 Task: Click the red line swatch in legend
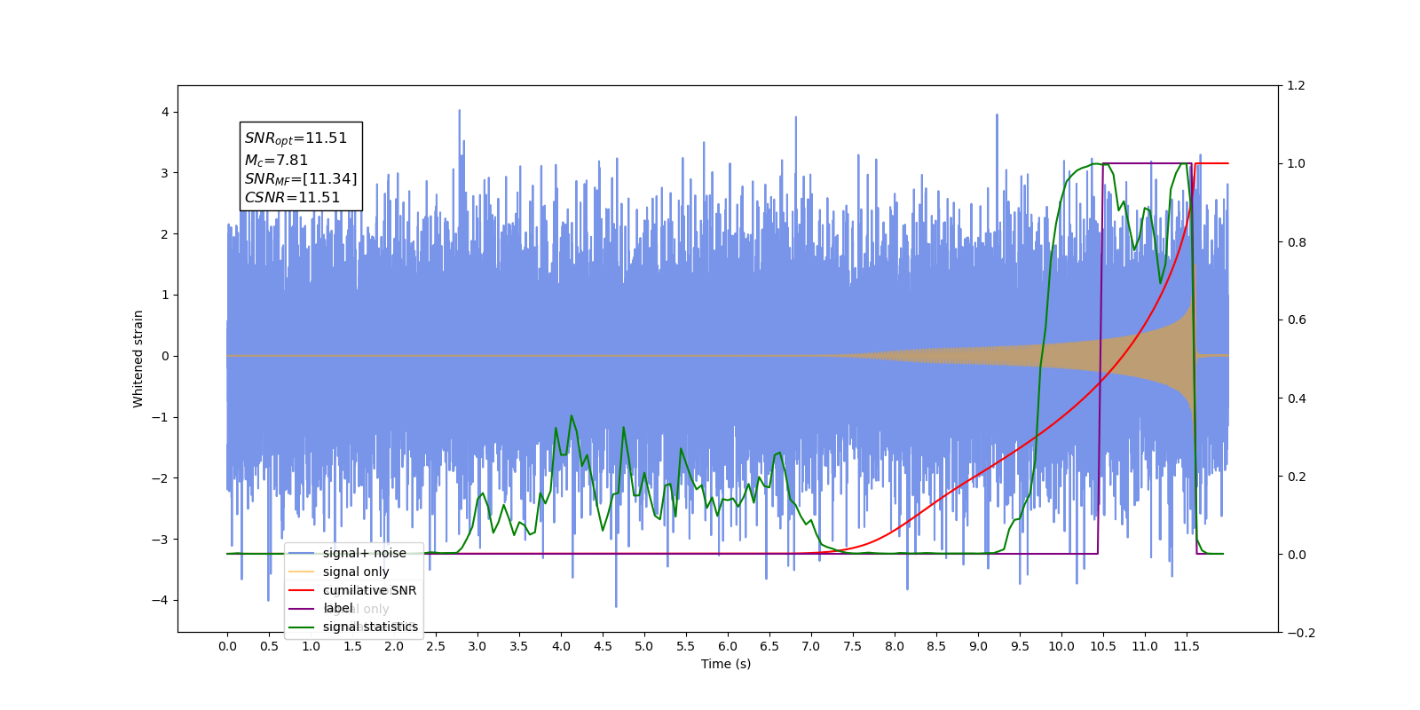pyautogui.click(x=302, y=590)
